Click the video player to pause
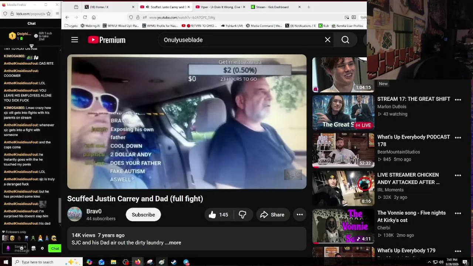Screen dimensions: 473x266 (x=187, y=122)
